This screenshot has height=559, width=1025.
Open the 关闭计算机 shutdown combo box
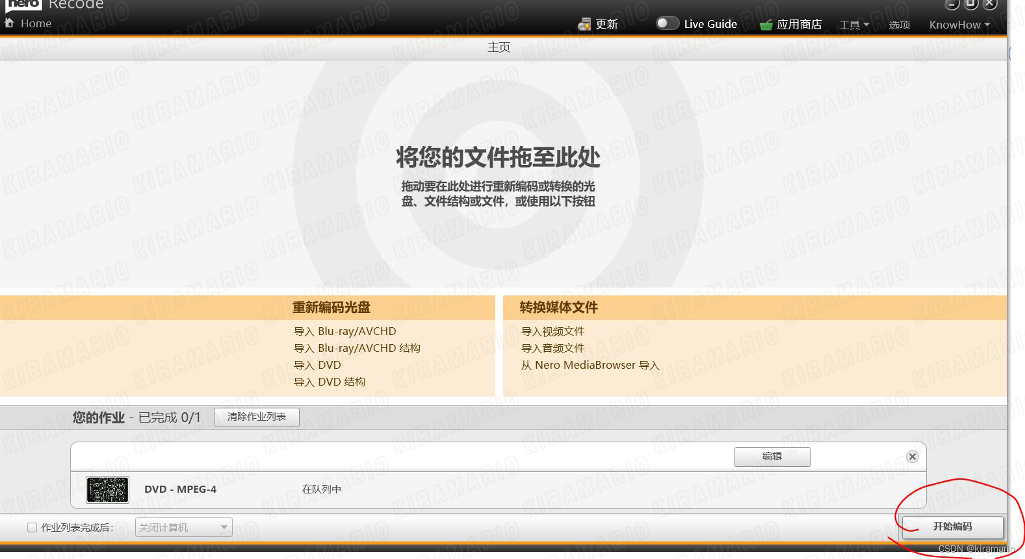click(x=183, y=527)
